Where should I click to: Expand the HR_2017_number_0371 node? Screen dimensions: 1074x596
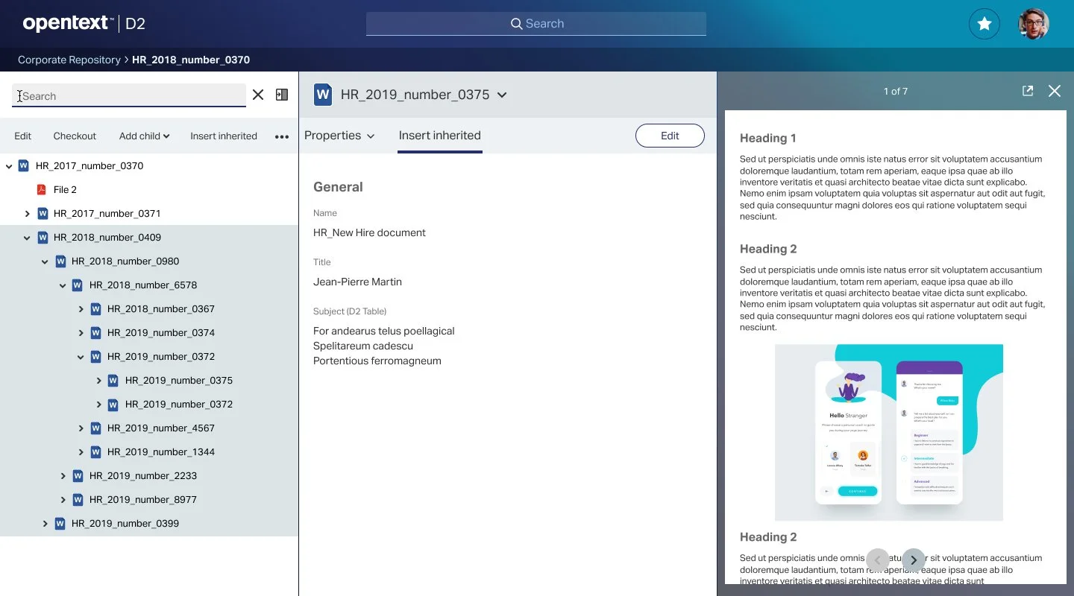[27, 214]
